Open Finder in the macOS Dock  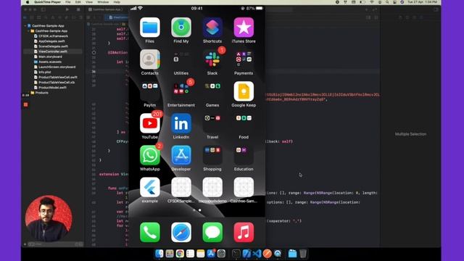pyautogui.click(x=159, y=254)
